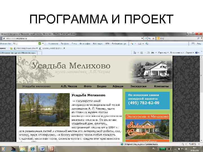Screen dimensions: 203x152
Task: Open Усадьба мелихово site menu item
Action: pyautogui.click(x=36, y=86)
